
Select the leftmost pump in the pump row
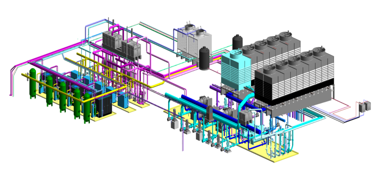(x=174, y=124)
